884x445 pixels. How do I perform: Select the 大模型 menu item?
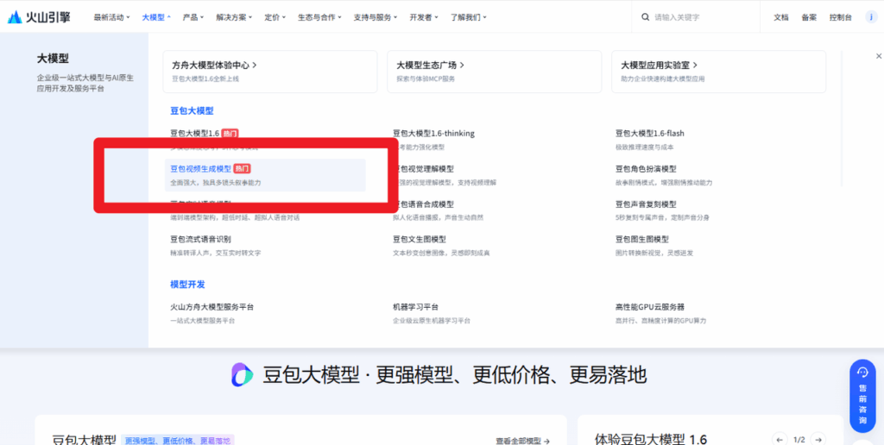coord(155,17)
